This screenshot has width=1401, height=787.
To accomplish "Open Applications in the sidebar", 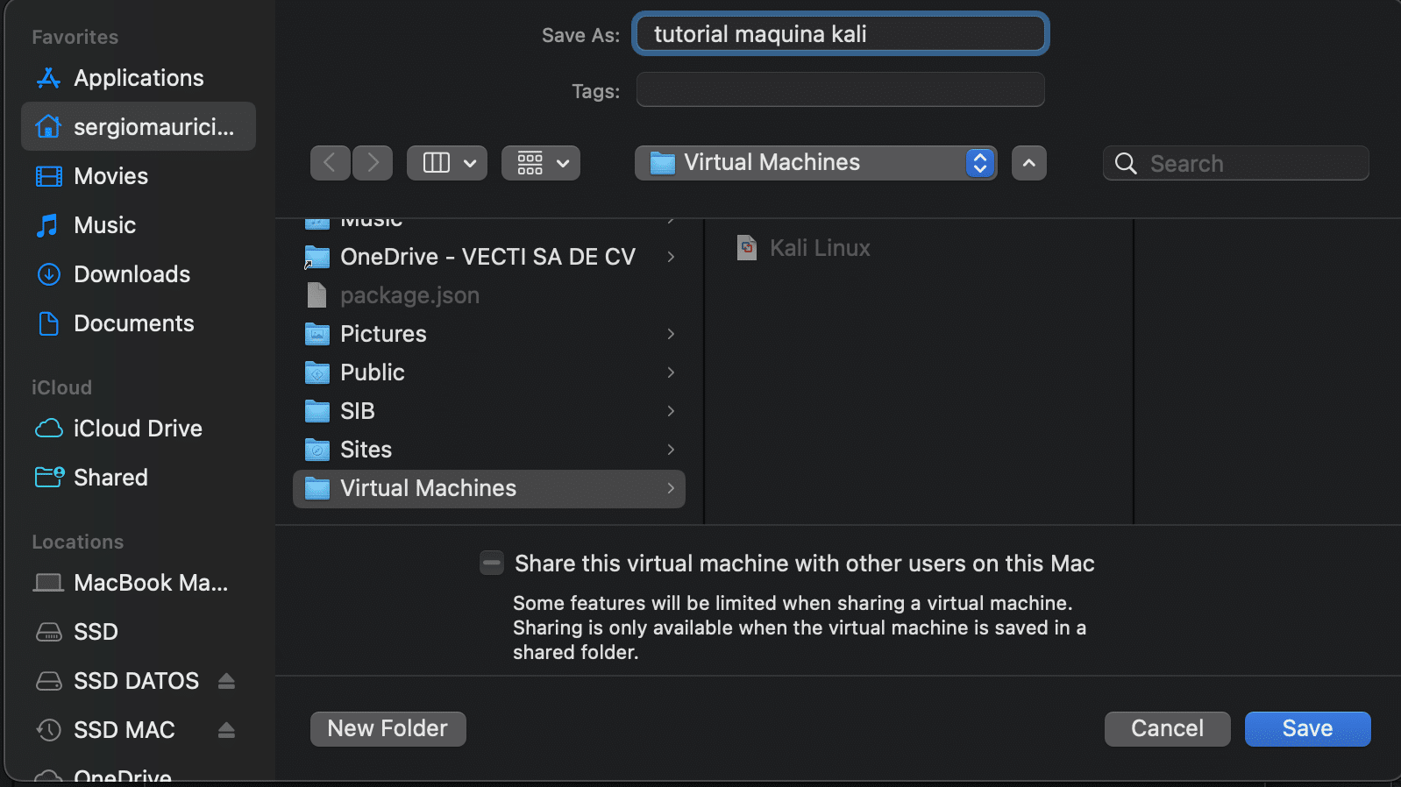I will click(x=138, y=78).
